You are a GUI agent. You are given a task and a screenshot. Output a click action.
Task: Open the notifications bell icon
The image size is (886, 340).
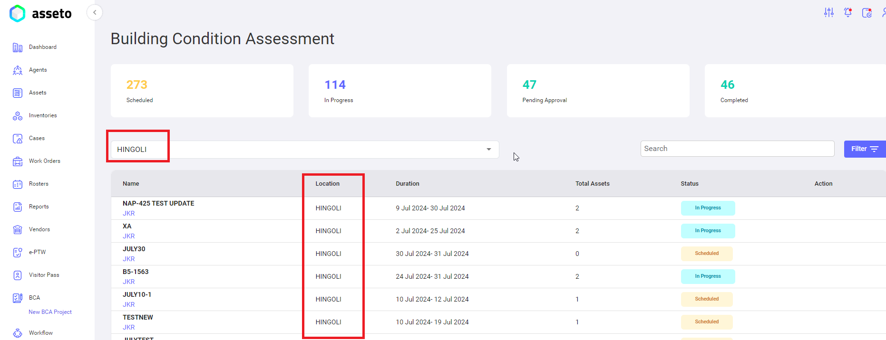848,13
